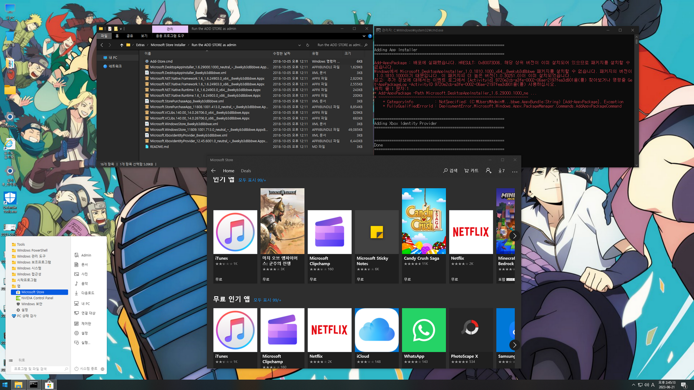Click Microsoft Store Installer in the breadcrumb
This screenshot has height=390, width=694.
168,45
